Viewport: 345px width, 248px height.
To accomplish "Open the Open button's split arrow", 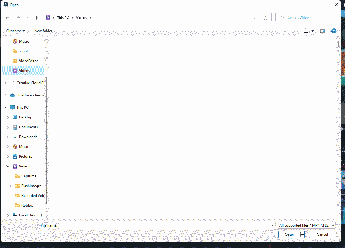I will [303, 235].
